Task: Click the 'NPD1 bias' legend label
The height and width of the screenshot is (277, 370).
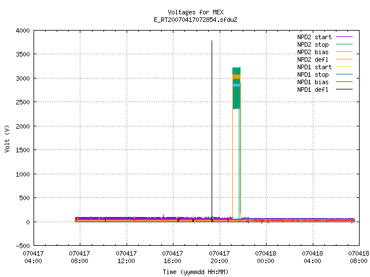Action: pyautogui.click(x=313, y=82)
